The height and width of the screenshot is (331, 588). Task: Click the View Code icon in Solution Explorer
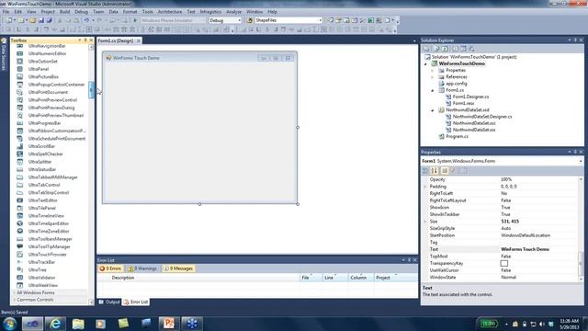click(x=455, y=49)
